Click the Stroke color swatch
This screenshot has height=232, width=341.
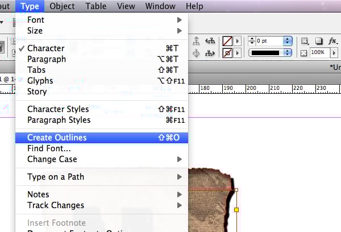pos(227,53)
